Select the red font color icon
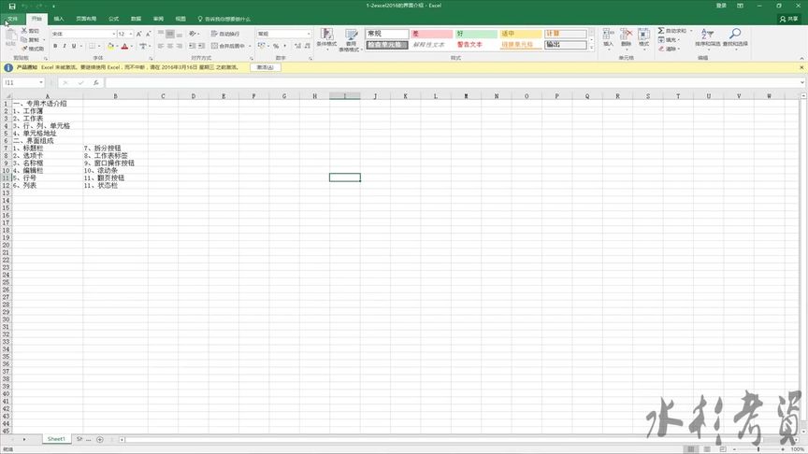This screenshot has height=454, width=808. point(124,47)
